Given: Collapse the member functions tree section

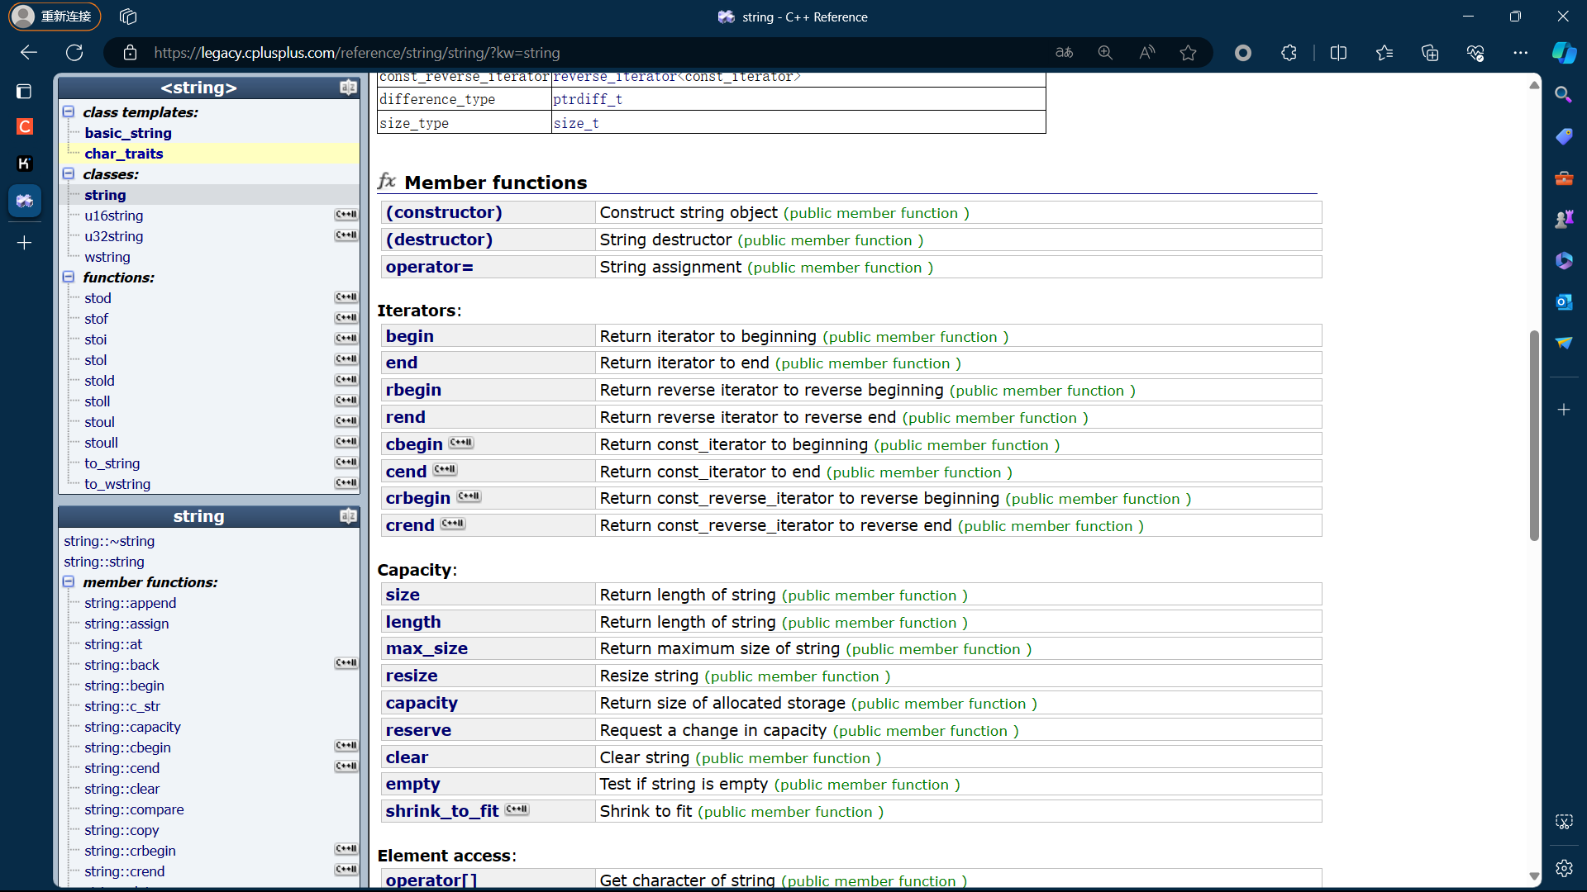Looking at the screenshot, I should tap(69, 581).
